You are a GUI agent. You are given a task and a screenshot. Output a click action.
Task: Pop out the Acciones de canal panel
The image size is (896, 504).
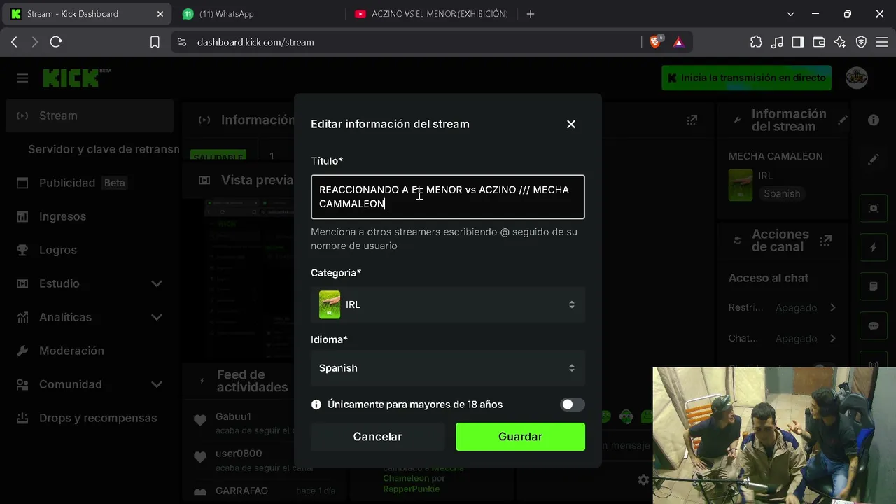click(826, 240)
